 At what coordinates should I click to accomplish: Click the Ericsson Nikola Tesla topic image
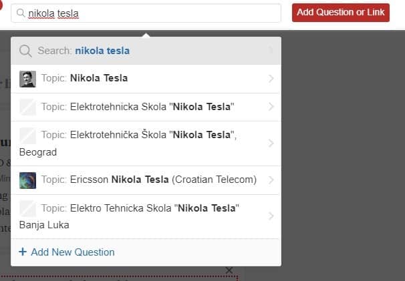(27, 180)
